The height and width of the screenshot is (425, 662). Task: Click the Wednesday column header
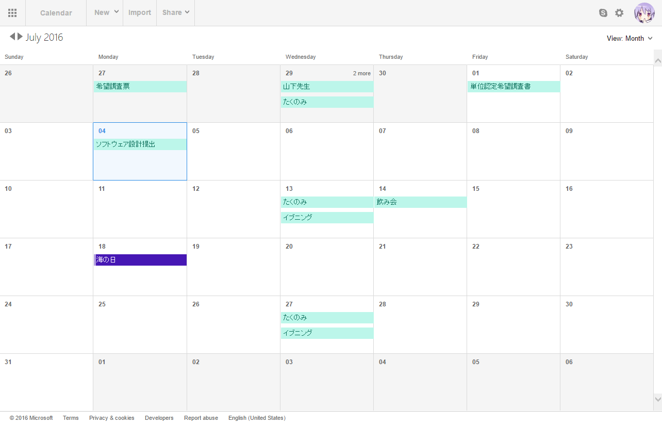click(301, 57)
